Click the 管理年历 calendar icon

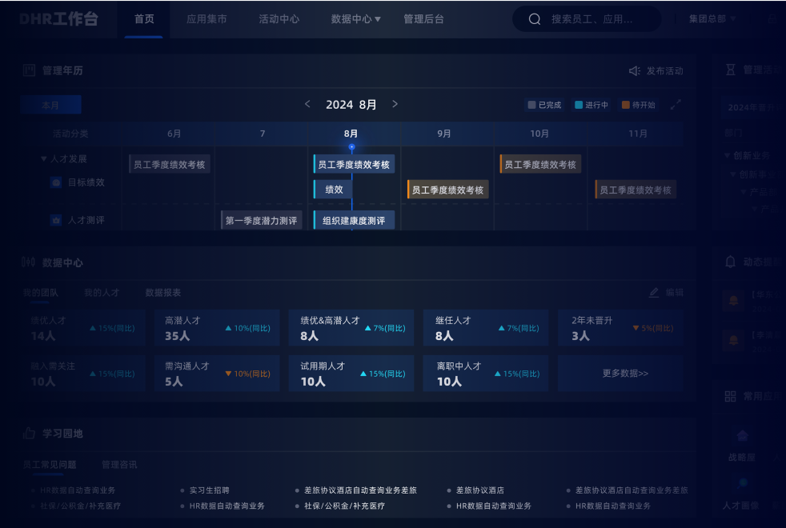pyautogui.click(x=30, y=70)
